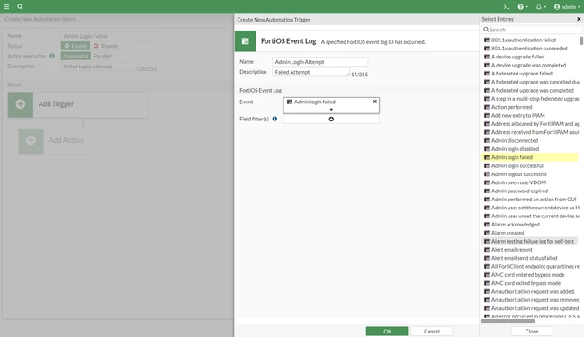Select Disable status in the stitch form

[106, 46]
